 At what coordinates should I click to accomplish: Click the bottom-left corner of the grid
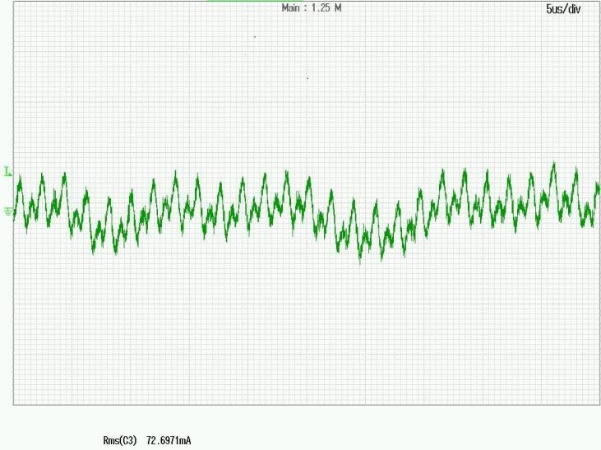(x=13, y=404)
